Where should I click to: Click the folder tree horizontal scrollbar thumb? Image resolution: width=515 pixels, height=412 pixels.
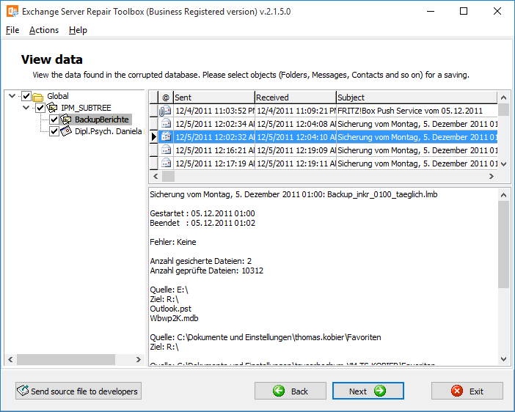click(66, 359)
